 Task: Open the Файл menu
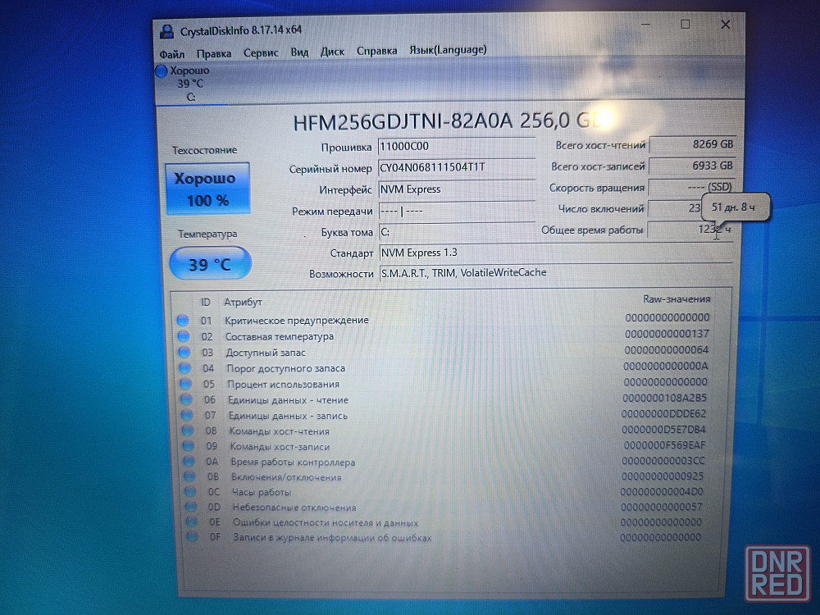tap(171, 53)
